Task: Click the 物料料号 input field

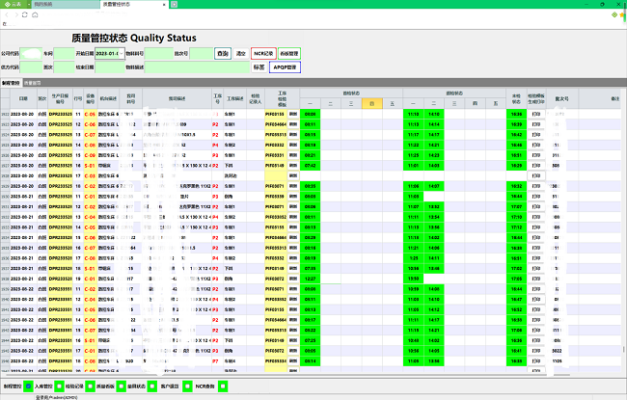Action: coord(159,54)
